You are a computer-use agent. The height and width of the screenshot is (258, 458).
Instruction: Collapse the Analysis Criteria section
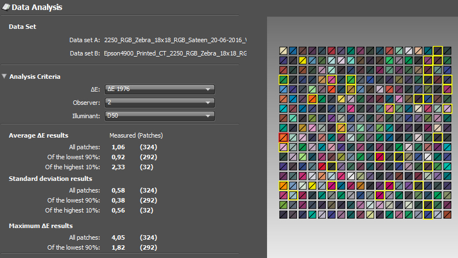[4, 77]
